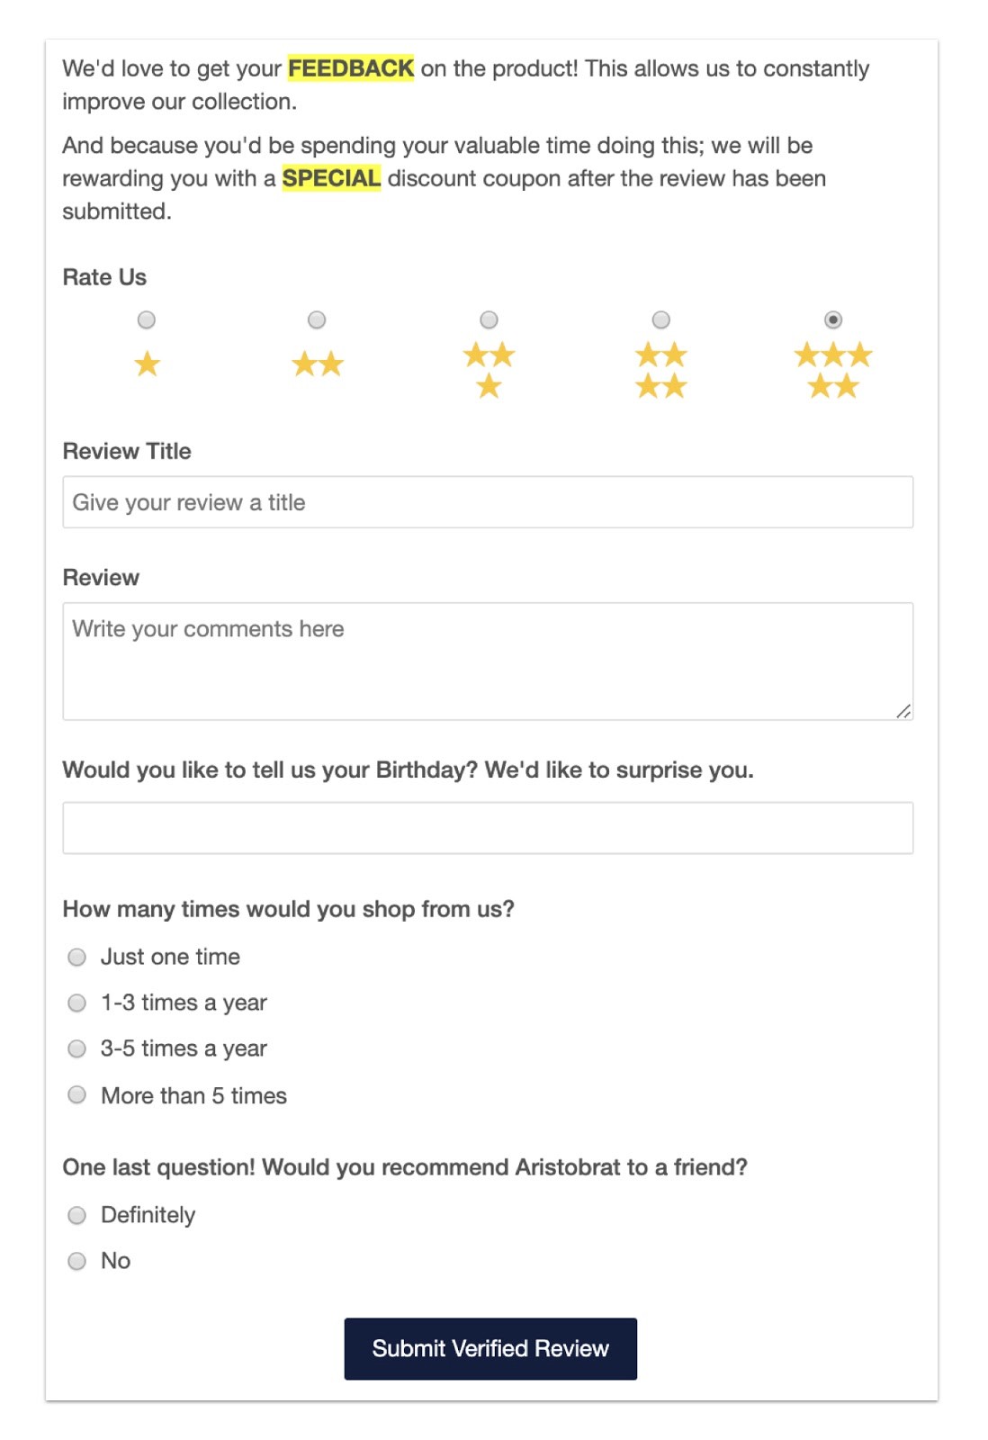Viewport: 988px width, 1440px height.
Task: Click the three-star rating icon
Action: click(x=489, y=370)
